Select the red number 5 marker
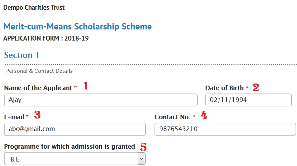Viewport: 297px width, 166px height. click(143, 147)
